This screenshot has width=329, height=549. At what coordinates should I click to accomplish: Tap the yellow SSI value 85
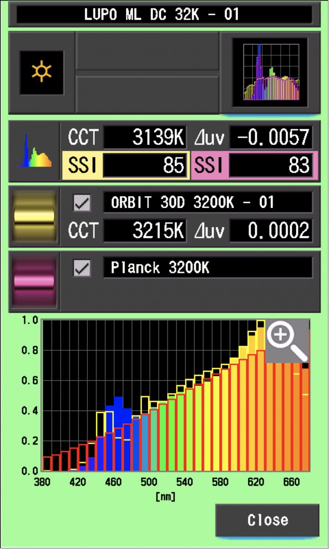[x=144, y=166]
